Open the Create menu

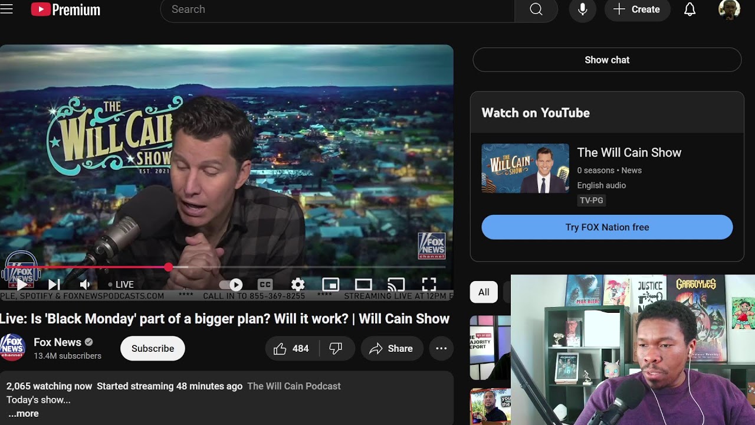coord(637,9)
